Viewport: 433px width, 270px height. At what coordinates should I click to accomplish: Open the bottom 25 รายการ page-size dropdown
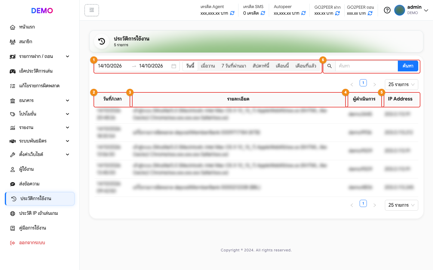click(x=401, y=205)
